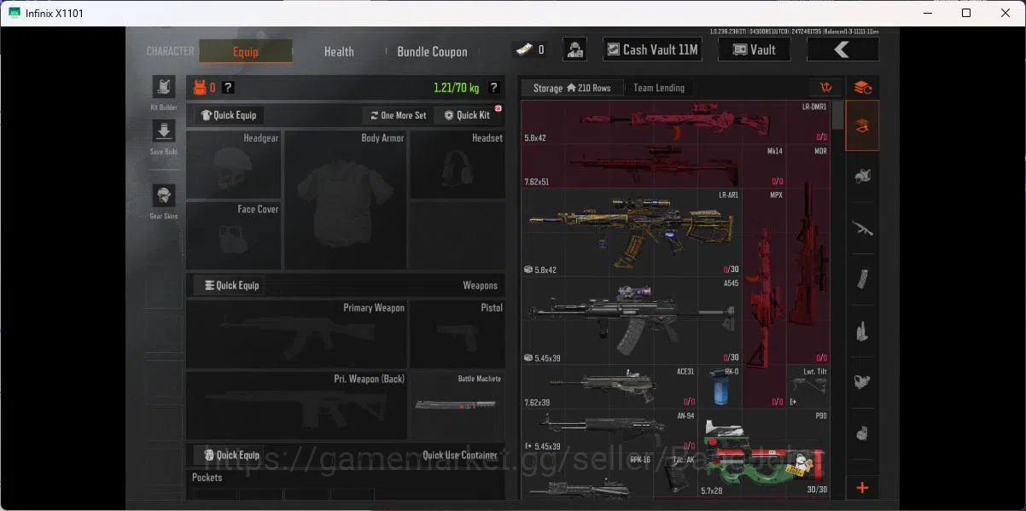
Task: Select the blue RK-0 foregrip item
Action: coord(720,386)
